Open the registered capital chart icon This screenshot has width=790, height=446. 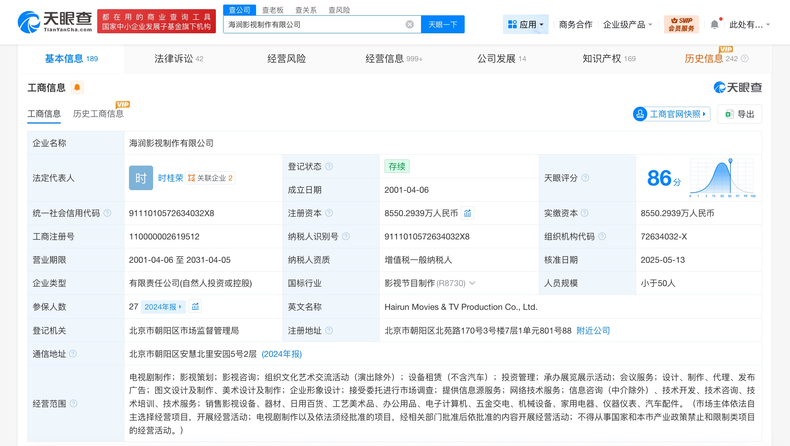467,213
